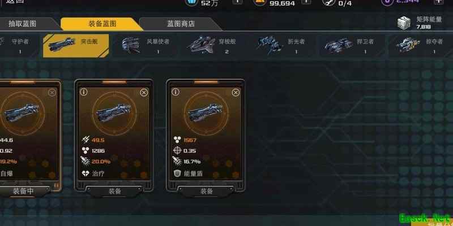Switch to the 蓝图商店 tab
This screenshot has height=226, width=453.
tap(181, 24)
